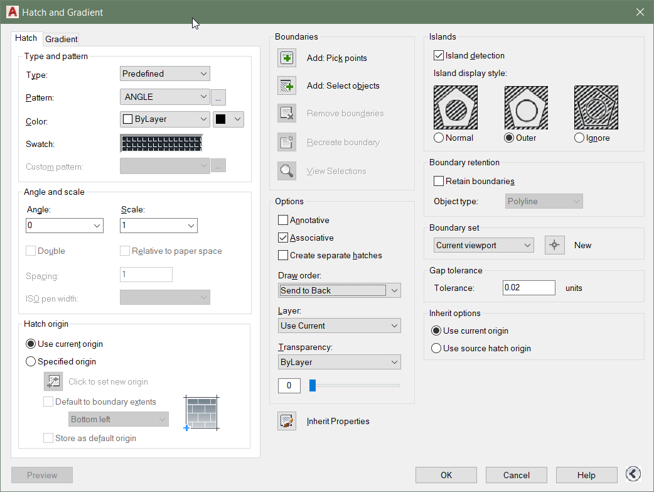
Task: Collapse dialog with the round arrow icon
Action: click(633, 474)
